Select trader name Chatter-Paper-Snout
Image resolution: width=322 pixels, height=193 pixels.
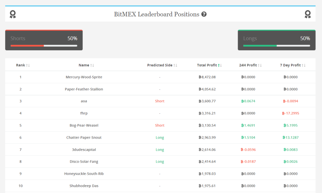pyautogui.click(x=84, y=138)
